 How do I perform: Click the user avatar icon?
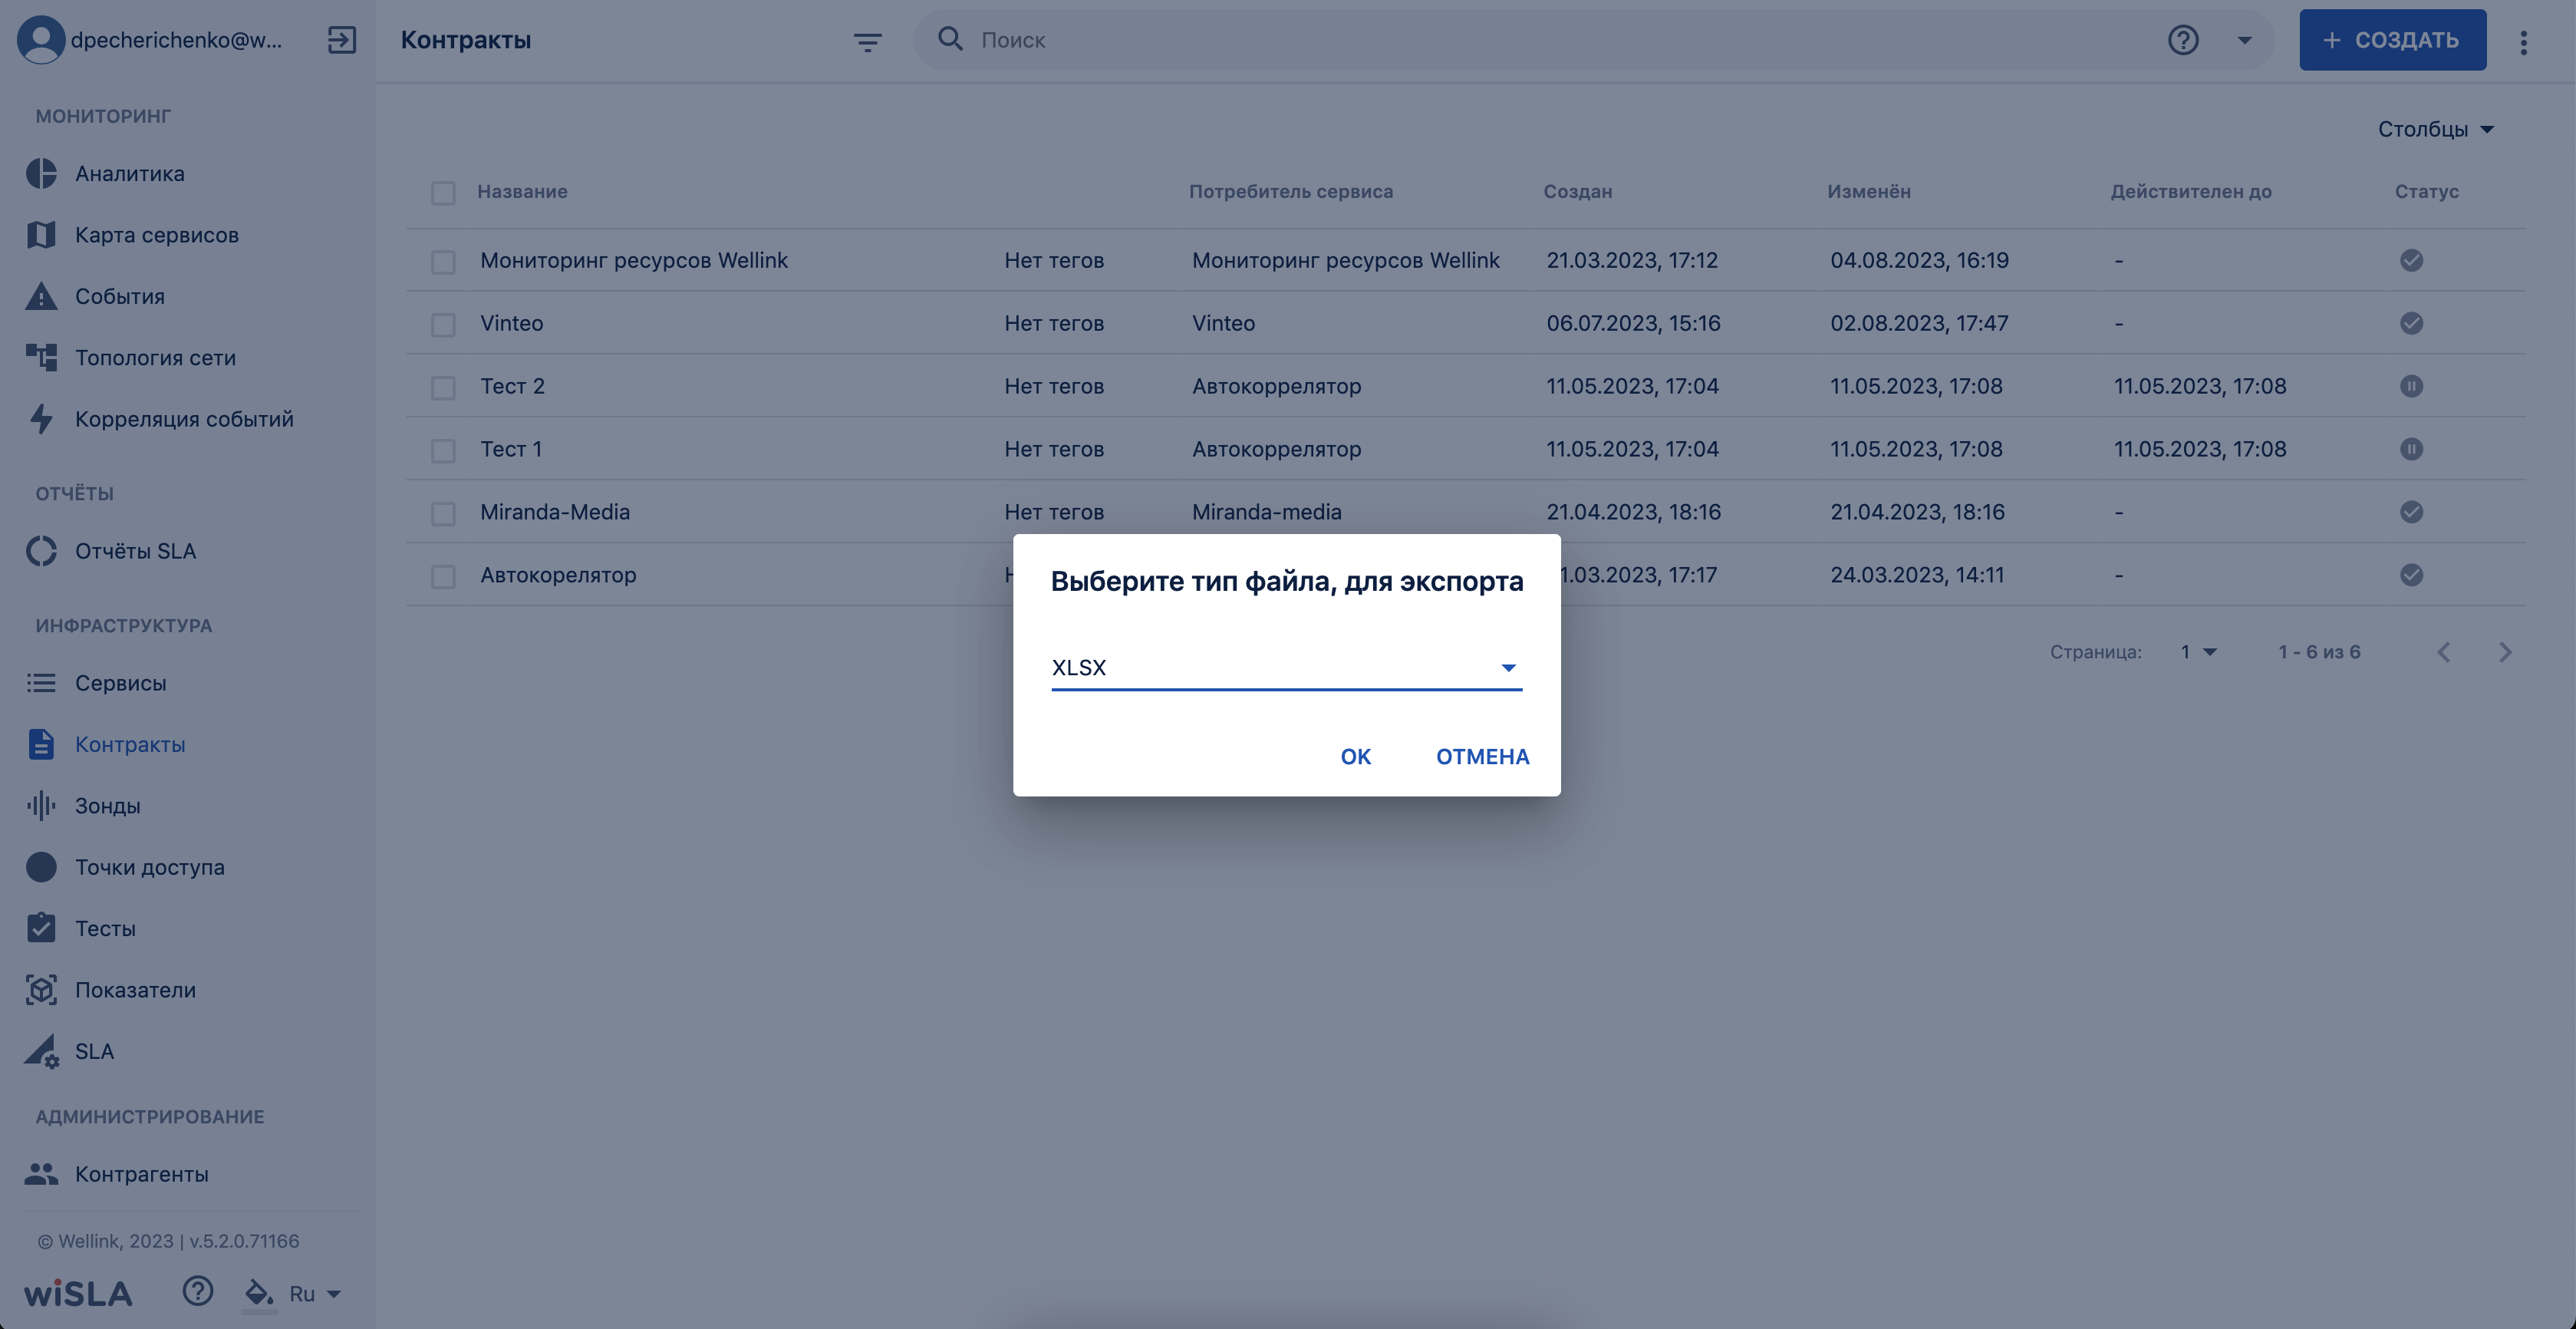coord(41,40)
